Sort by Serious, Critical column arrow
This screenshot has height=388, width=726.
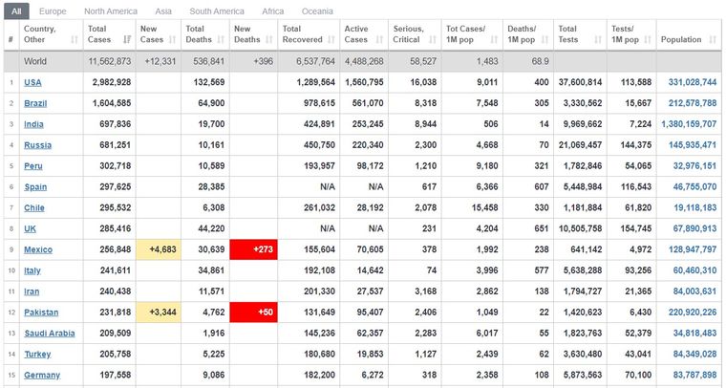click(x=433, y=40)
